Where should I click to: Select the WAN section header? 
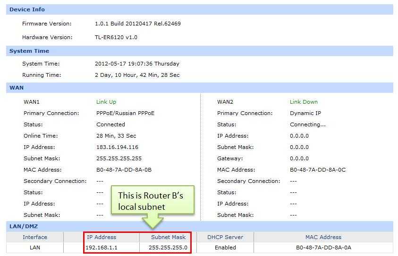point(200,88)
